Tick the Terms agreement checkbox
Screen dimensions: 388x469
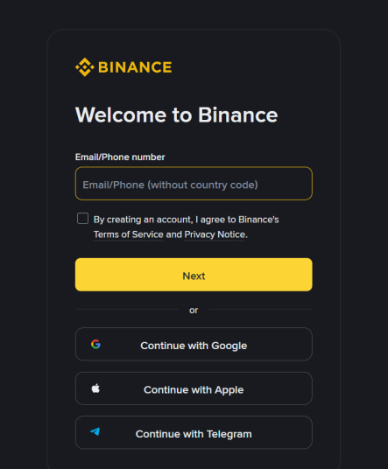pyautogui.click(x=82, y=219)
